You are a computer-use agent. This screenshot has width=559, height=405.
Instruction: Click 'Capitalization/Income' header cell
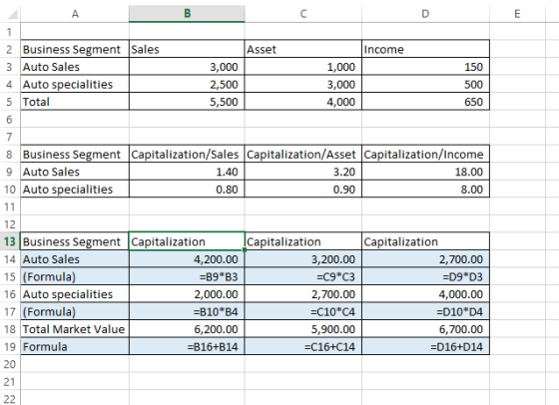coord(425,155)
